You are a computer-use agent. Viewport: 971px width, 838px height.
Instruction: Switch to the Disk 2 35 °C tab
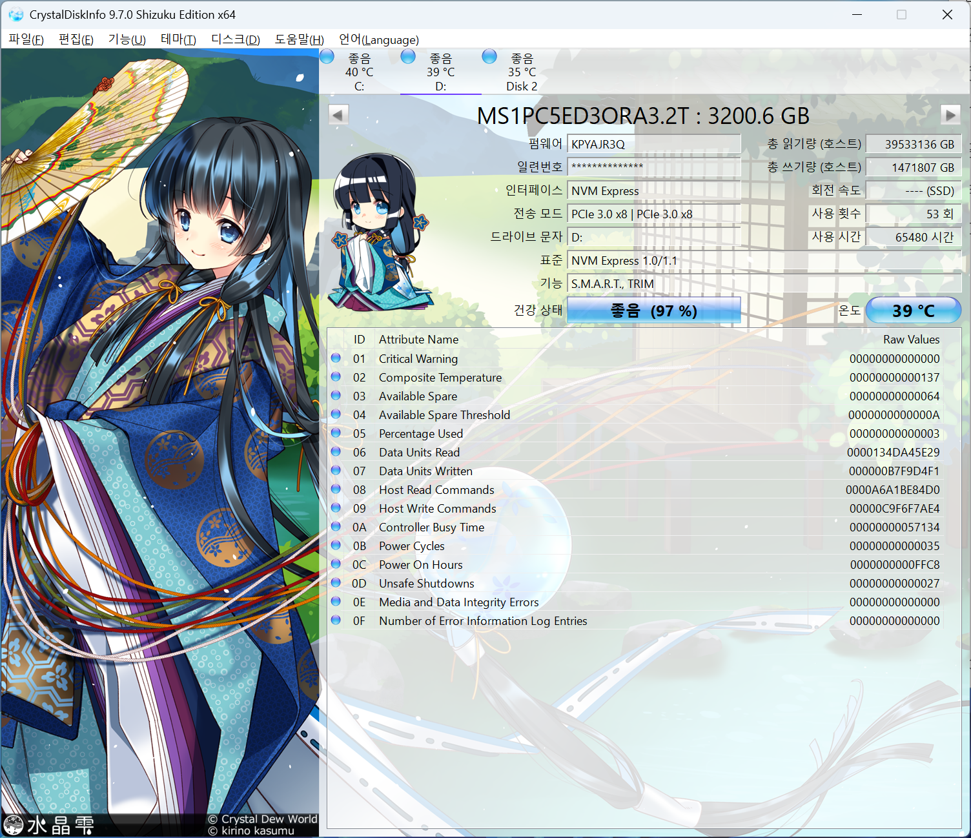522,72
